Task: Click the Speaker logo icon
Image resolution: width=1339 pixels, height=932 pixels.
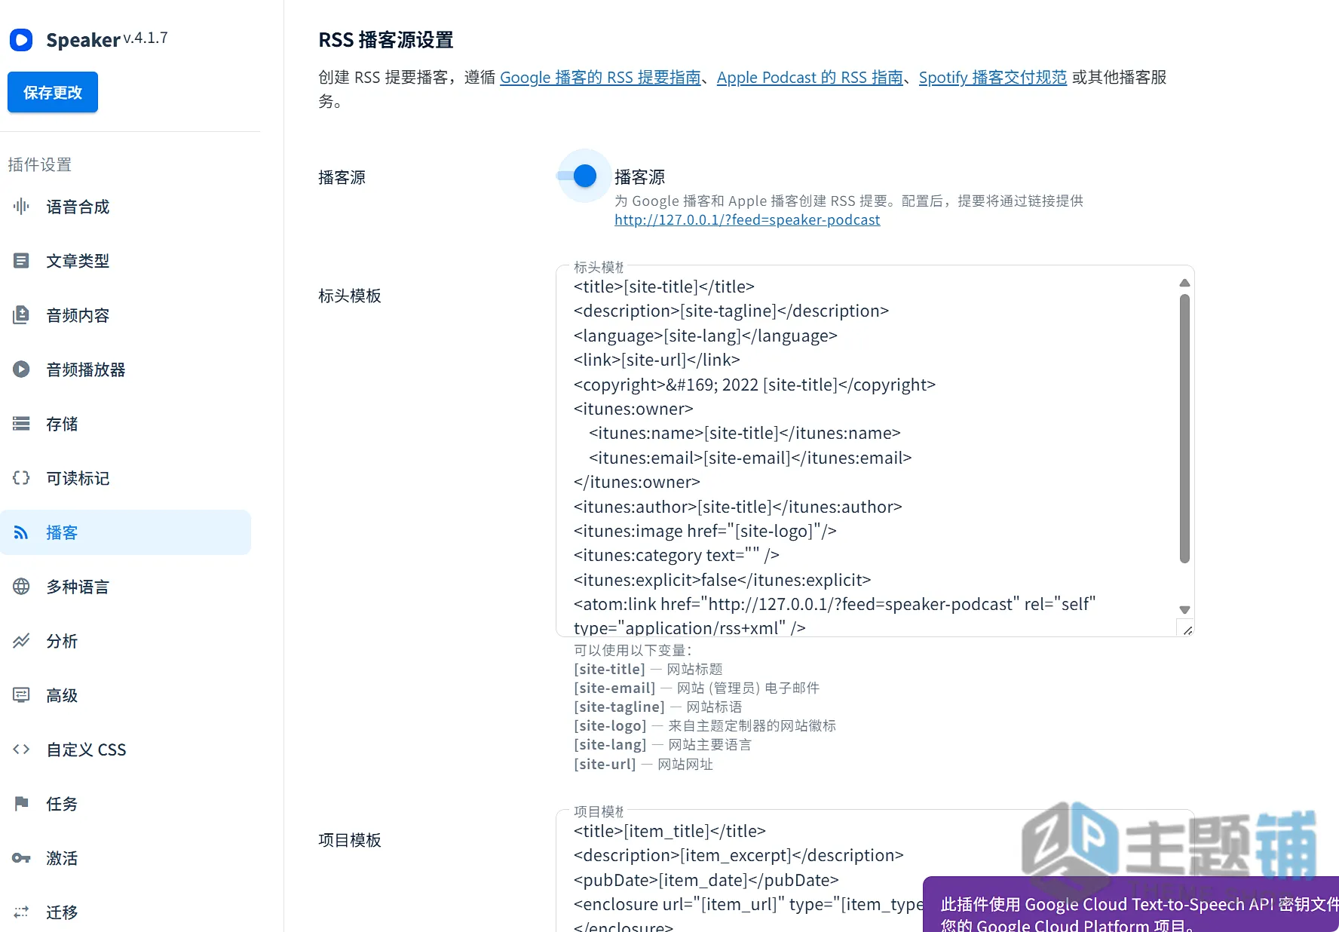Action: tap(21, 40)
